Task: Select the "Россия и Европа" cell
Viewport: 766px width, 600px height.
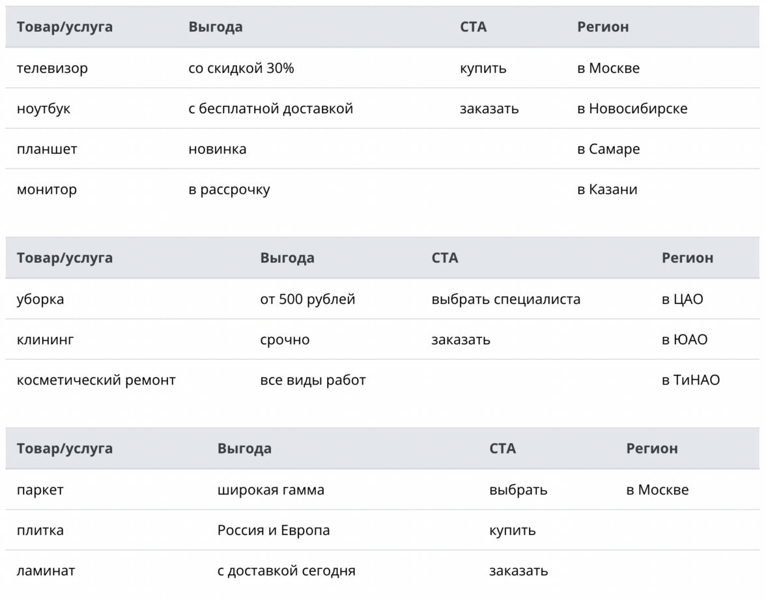Action: click(274, 530)
